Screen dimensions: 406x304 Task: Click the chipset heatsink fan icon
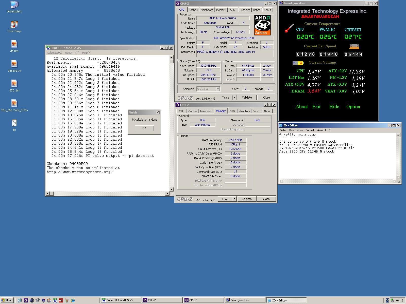coord(354,47)
